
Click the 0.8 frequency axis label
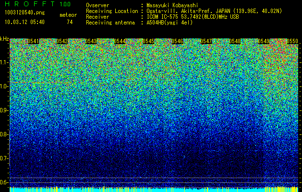coord(4,134)
